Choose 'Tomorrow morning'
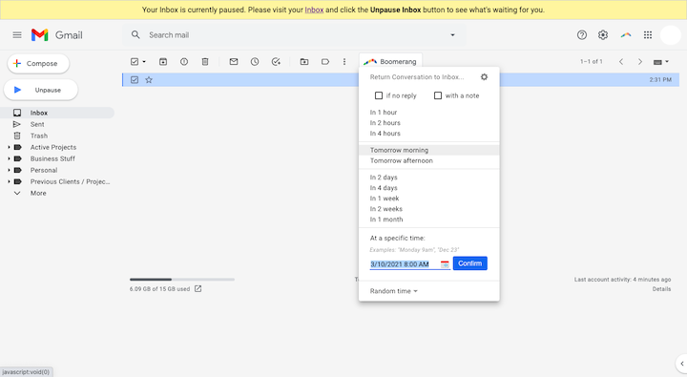Image resolution: width=687 pixels, height=377 pixels. 429,150
